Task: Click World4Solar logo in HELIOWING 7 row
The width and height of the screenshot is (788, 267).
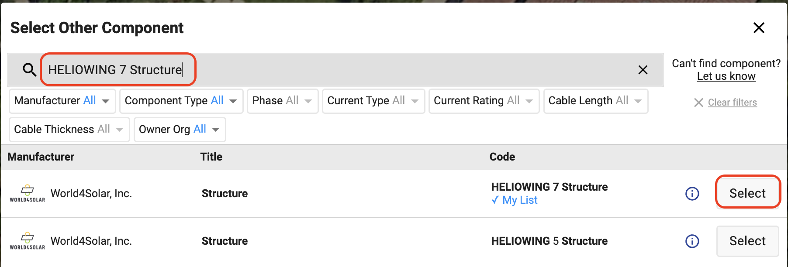Action: (x=27, y=193)
